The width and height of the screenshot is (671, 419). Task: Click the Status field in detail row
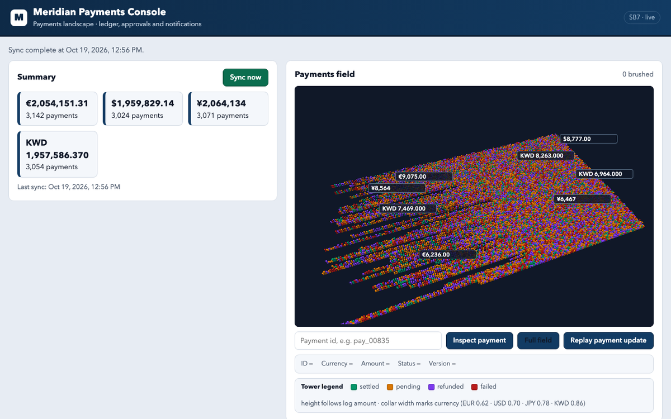pyautogui.click(x=409, y=364)
